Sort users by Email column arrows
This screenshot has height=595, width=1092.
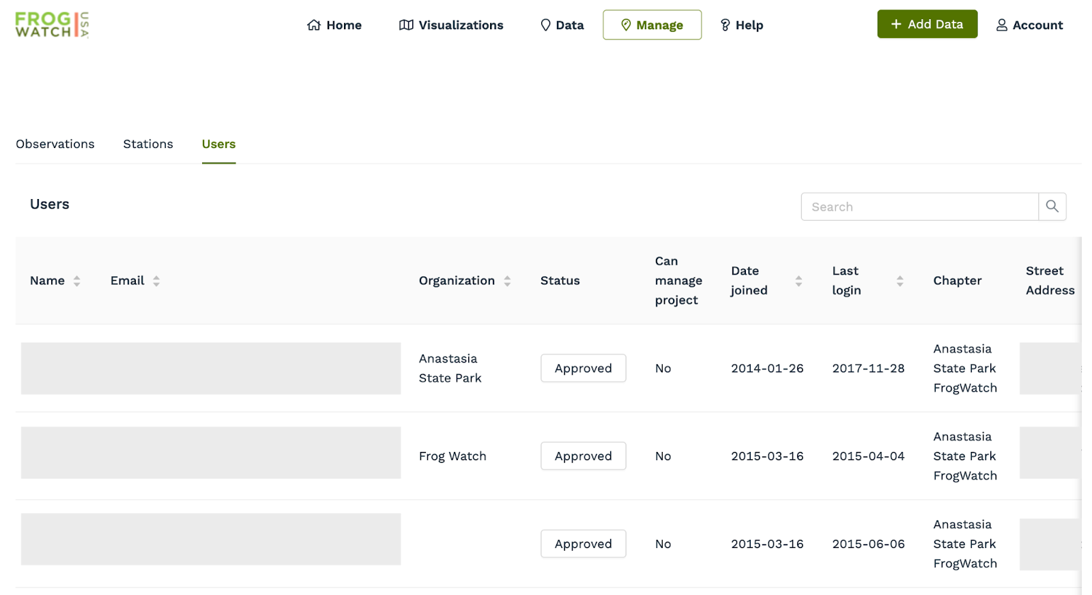(x=156, y=281)
